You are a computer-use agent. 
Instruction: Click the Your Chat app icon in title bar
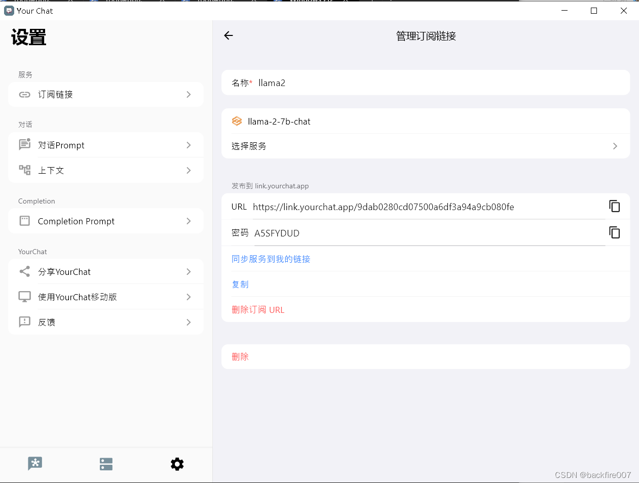9,11
